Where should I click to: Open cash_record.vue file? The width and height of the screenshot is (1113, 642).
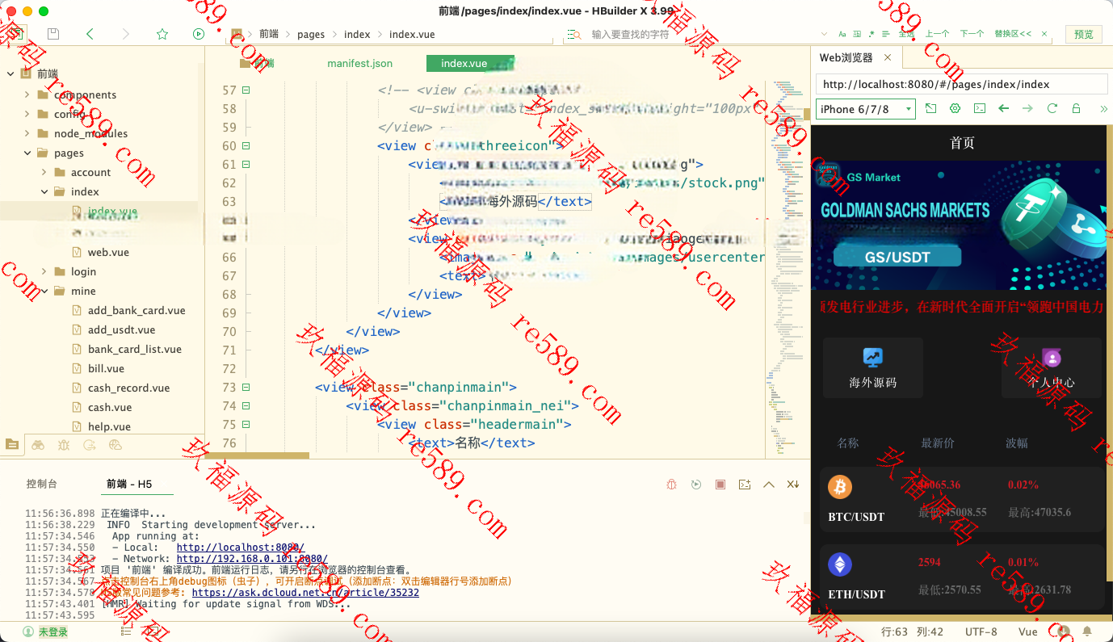(x=128, y=388)
